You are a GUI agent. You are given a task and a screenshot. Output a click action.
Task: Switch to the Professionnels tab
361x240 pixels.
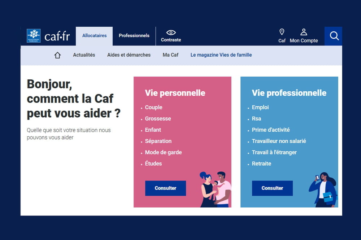click(x=134, y=36)
